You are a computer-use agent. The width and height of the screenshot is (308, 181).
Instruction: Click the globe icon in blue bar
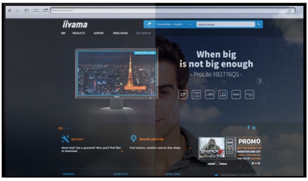pyautogui.click(x=149, y=24)
